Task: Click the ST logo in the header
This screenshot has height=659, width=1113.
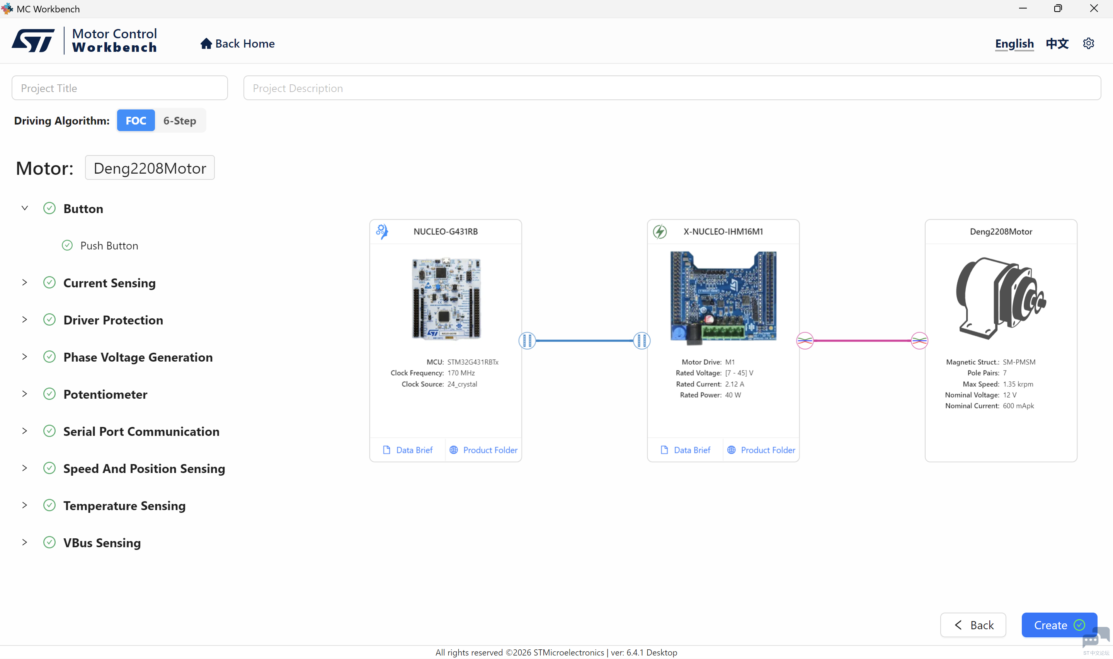Action: pos(33,40)
